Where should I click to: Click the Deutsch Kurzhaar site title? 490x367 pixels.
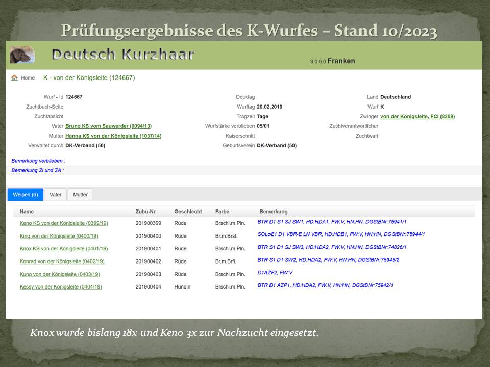click(122, 54)
